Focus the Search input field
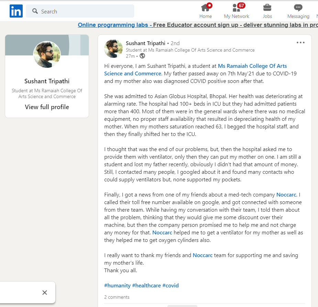The height and width of the screenshot is (307, 318). (x=80, y=11)
